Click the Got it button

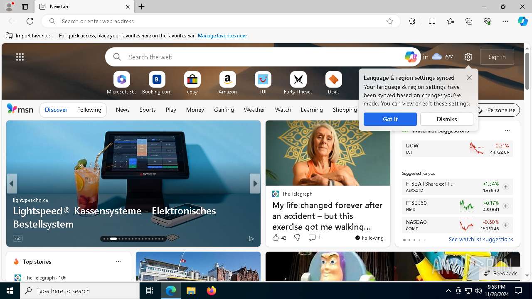390,119
